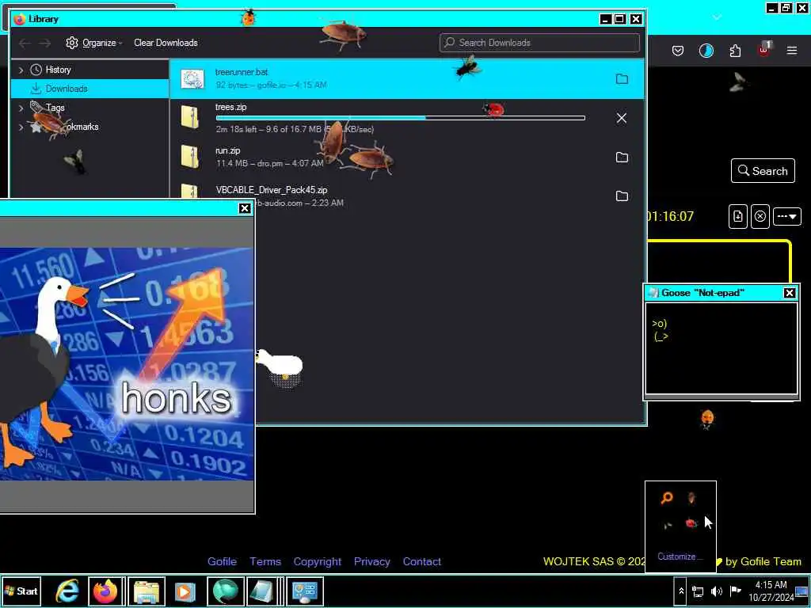Open the Privacy footer link
This screenshot has width=811, height=608.
click(372, 561)
